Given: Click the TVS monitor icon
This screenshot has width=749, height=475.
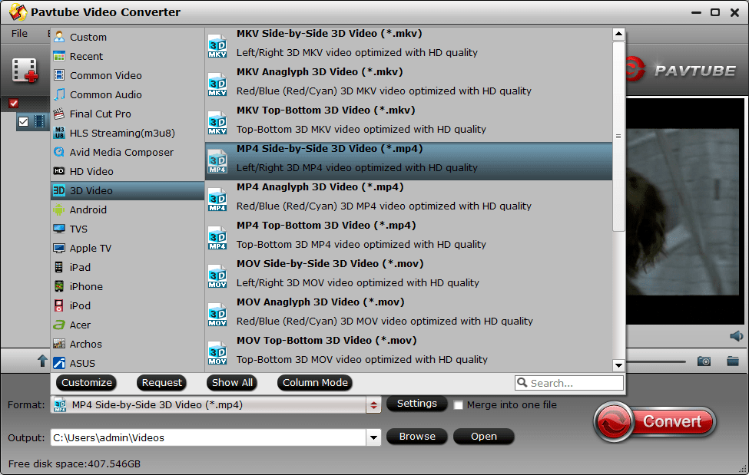Looking at the screenshot, I should [x=59, y=229].
